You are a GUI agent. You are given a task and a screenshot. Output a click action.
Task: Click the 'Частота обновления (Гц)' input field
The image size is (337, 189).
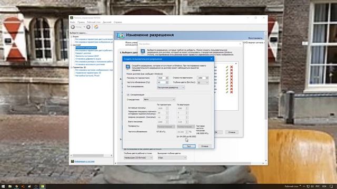[161, 82]
